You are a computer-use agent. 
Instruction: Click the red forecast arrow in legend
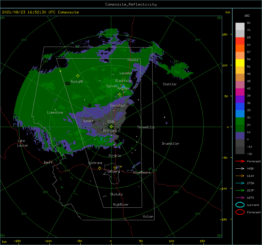(x=240, y=161)
